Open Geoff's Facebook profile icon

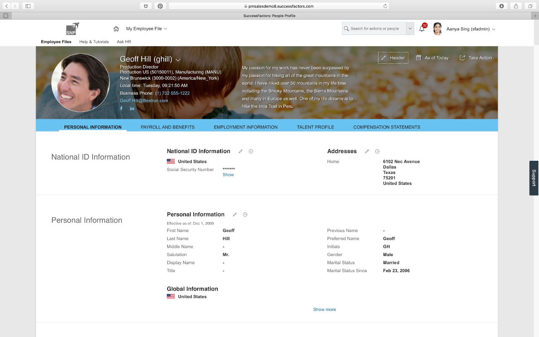coord(121,108)
